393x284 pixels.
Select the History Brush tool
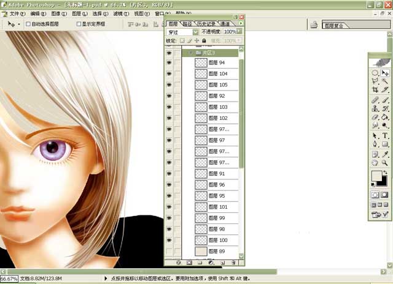(x=385, y=108)
